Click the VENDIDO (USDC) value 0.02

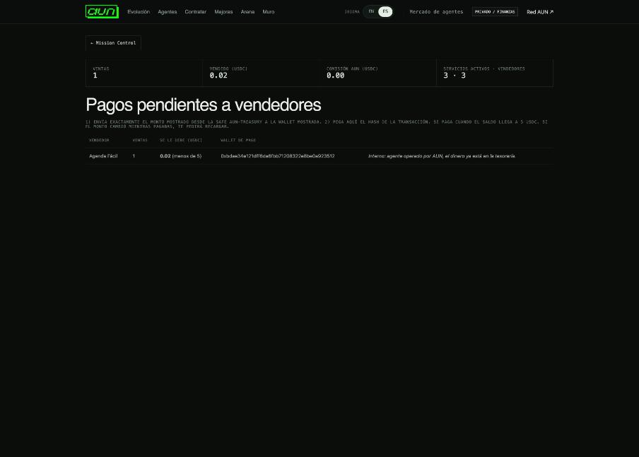(218, 76)
